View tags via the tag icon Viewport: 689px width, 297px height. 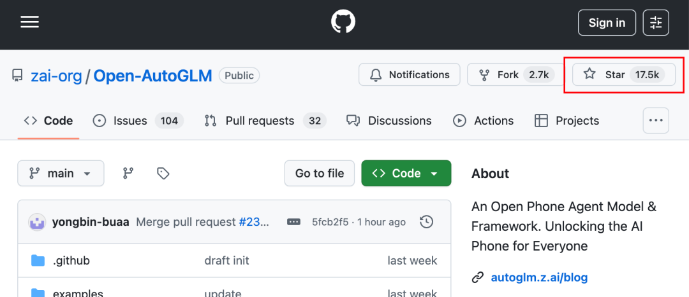coord(163,174)
